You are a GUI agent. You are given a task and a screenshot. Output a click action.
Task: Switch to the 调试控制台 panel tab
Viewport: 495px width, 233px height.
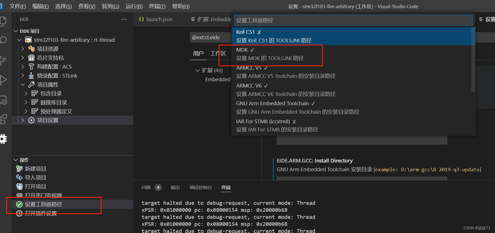point(201,188)
